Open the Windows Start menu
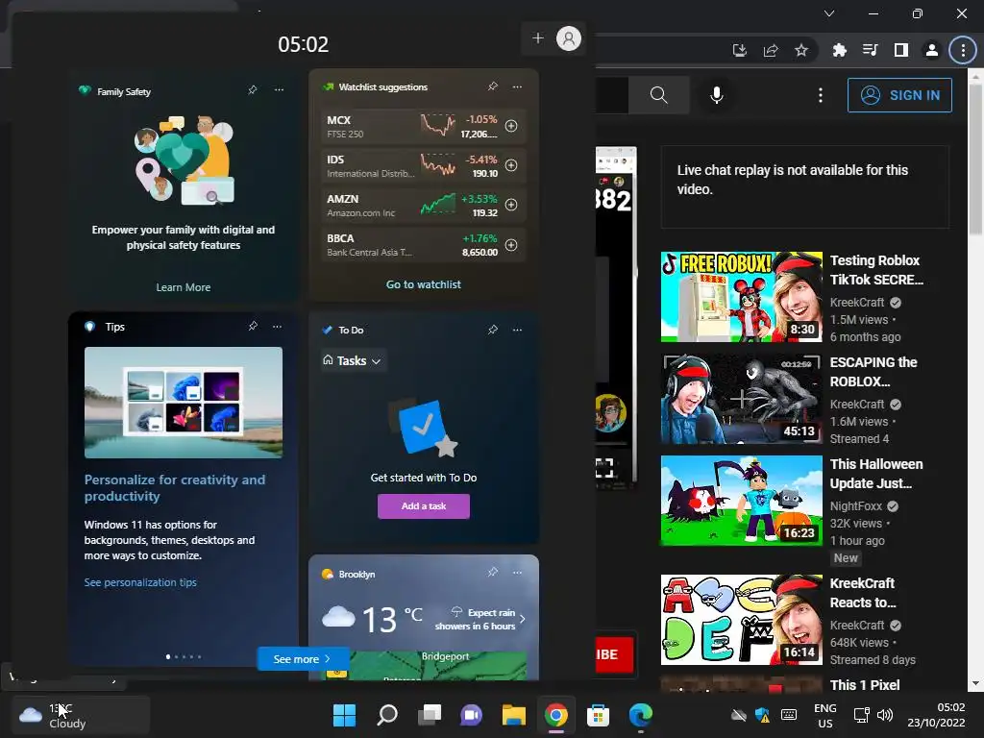The width and height of the screenshot is (984, 738). tap(344, 715)
